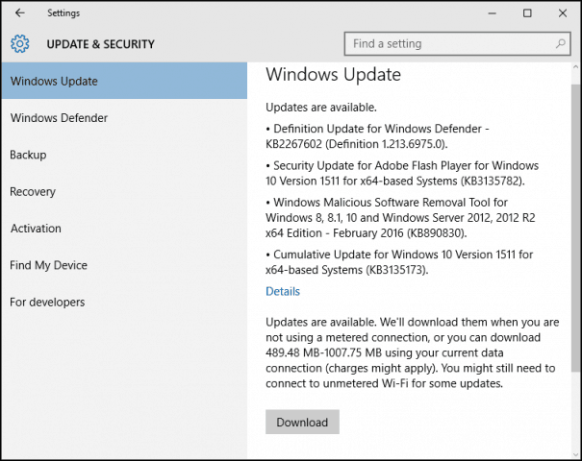The width and height of the screenshot is (582, 461).
Task: Select Windows Update in sidebar
Action: (124, 81)
